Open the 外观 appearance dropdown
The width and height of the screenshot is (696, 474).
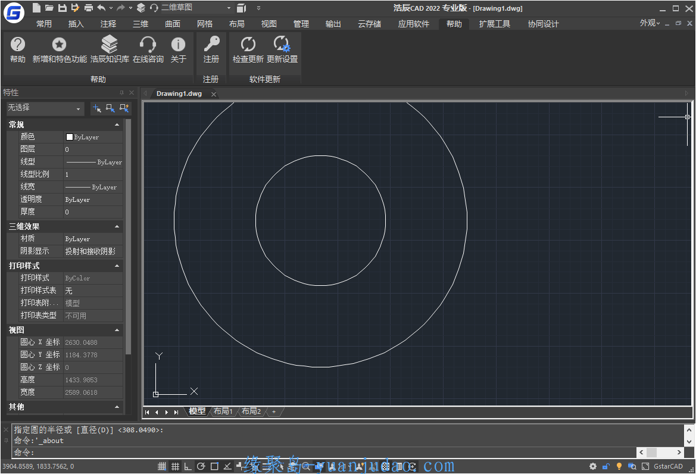coord(650,23)
